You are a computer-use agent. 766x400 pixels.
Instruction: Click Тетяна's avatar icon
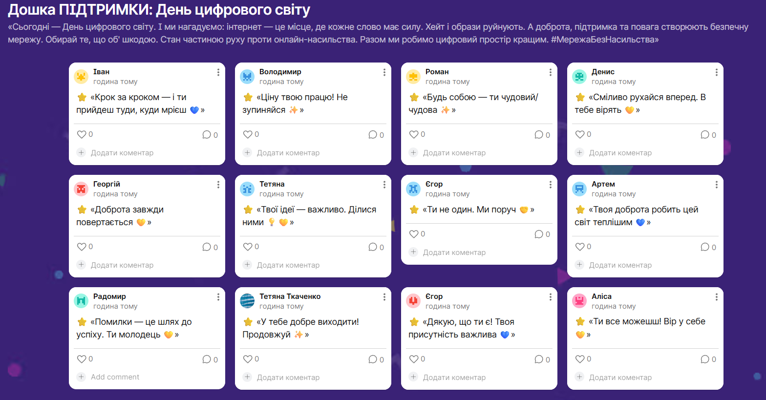tap(247, 189)
